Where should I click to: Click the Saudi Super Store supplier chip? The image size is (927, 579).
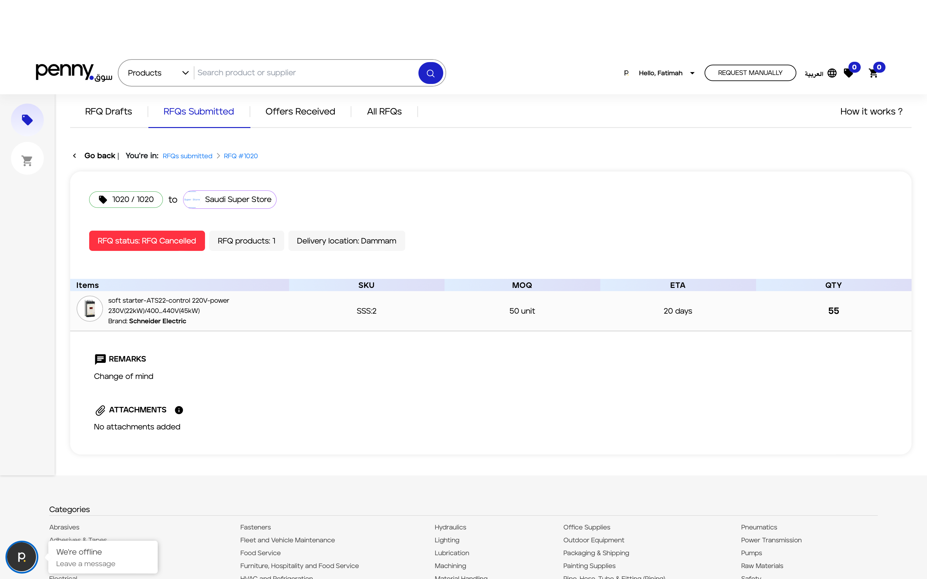tap(229, 199)
